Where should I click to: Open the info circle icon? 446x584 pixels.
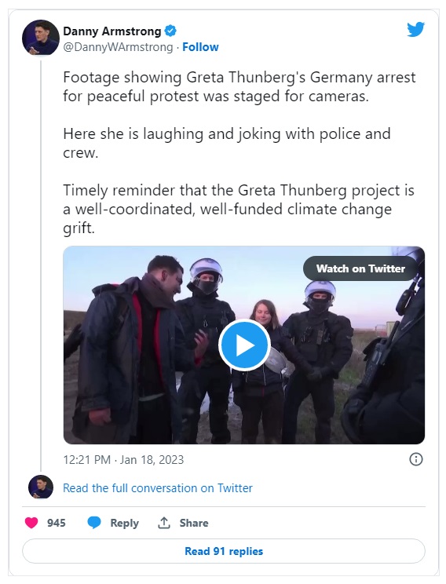tap(416, 459)
